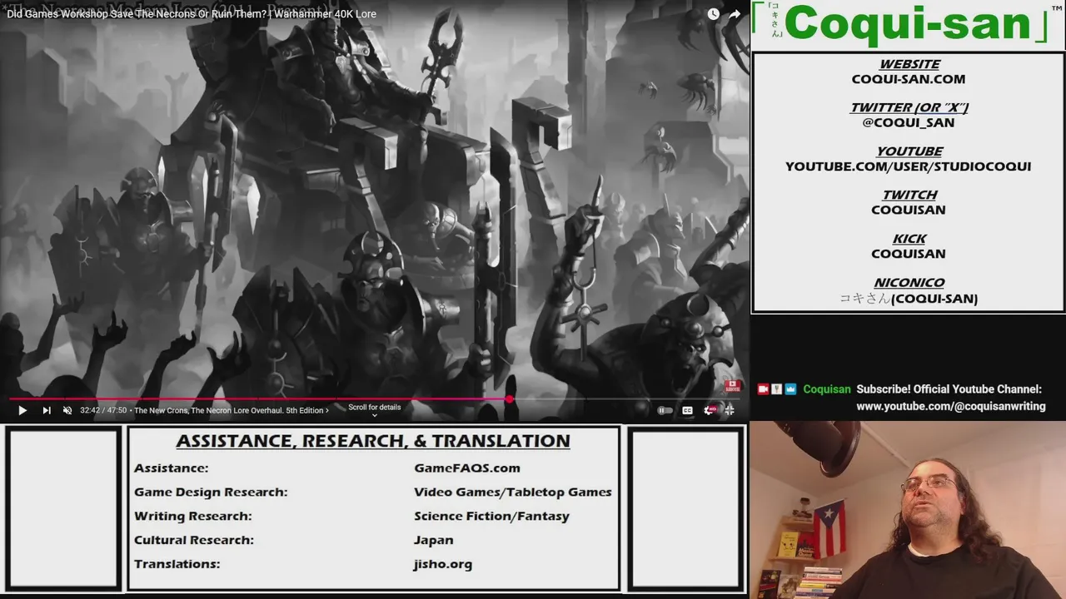Image resolution: width=1066 pixels, height=599 pixels.
Task: Click the @COQUI_SAN Twitter handle
Action: (x=909, y=122)
